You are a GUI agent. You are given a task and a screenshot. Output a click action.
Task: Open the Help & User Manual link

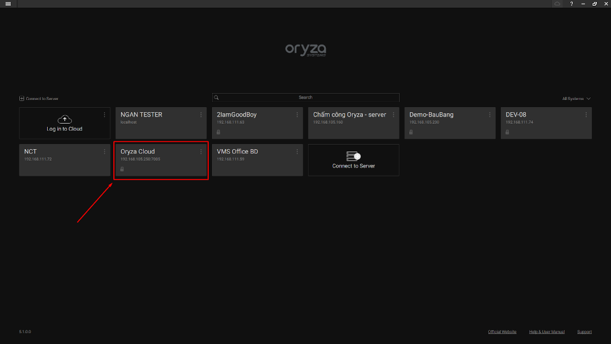[x=547, y=332]
